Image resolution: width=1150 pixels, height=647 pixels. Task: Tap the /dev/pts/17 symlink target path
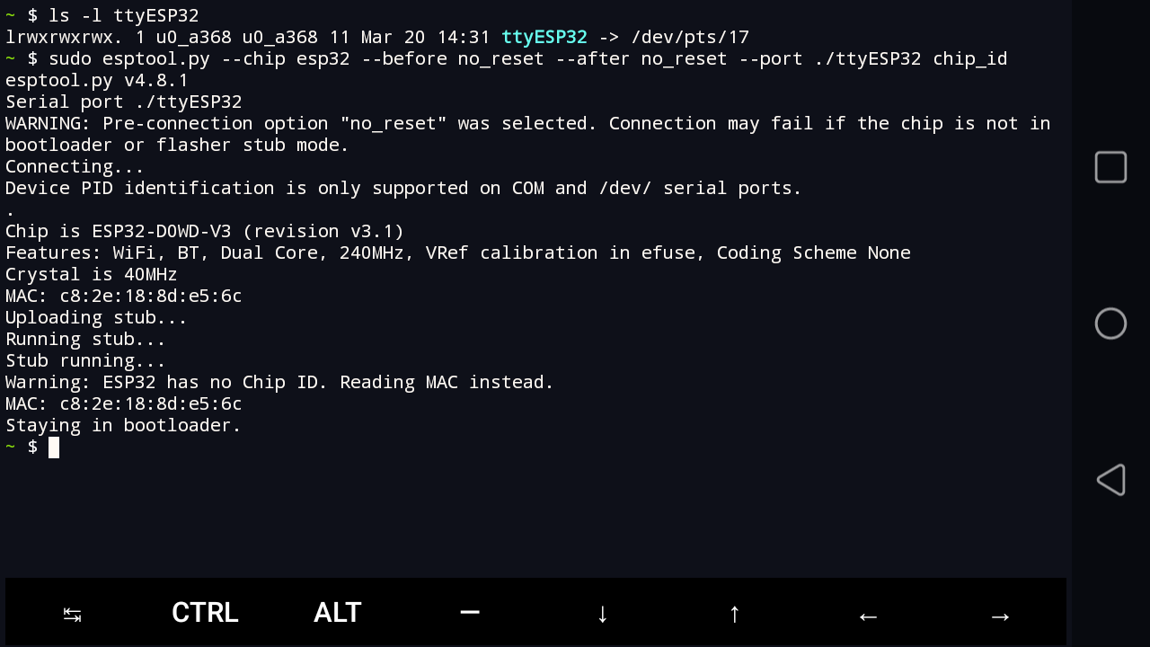690,37
